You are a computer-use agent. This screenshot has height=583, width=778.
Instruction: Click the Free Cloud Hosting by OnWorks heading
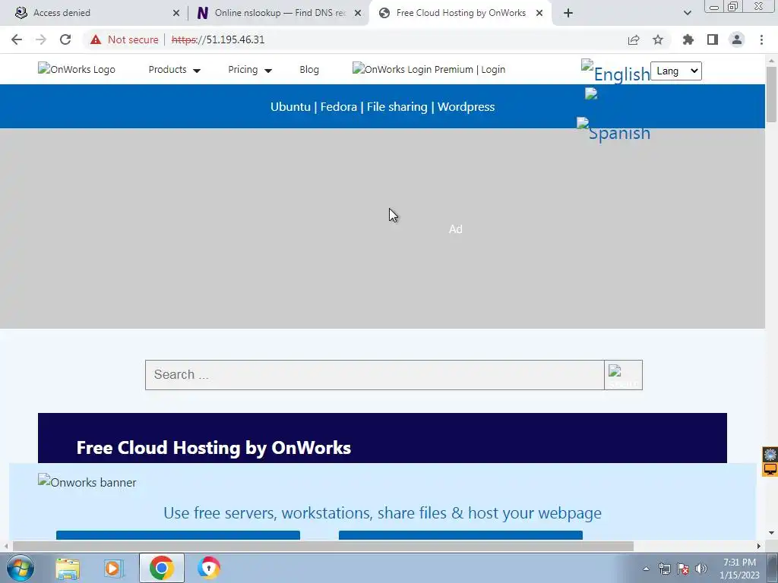tap(213, 448)
